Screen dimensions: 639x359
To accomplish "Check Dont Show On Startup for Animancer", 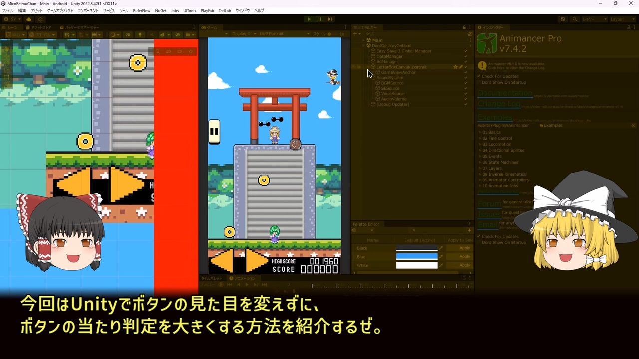I will [x=480, y=82].
